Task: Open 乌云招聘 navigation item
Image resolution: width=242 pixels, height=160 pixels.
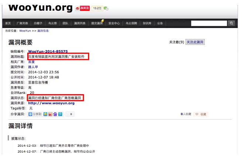Action: (131, 23)
